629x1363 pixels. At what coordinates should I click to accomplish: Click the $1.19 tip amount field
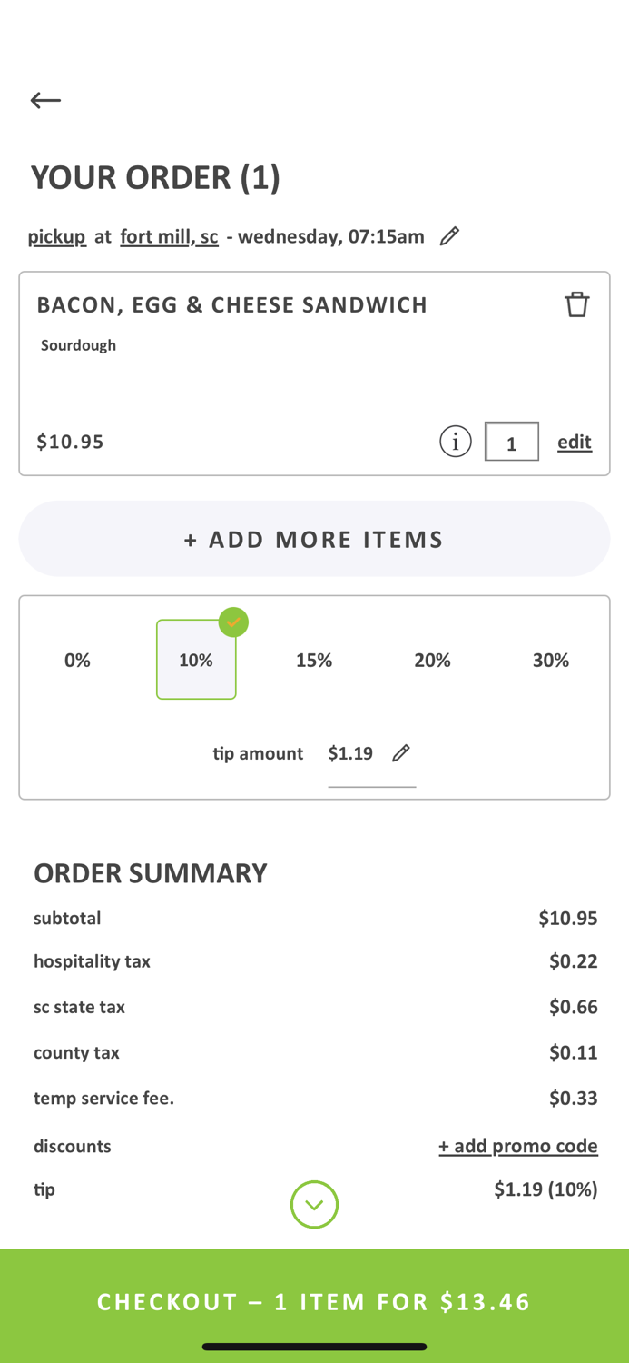tap(350, 753)
